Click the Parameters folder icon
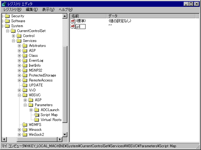 [x=31, y=105]
